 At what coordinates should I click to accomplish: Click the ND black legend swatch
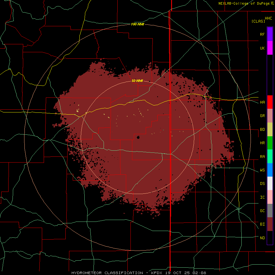[270, 238]
